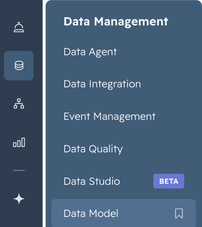202x227 pixels.
Task: Click the white splitter between sidebar and panel
Action: [44, 113]
